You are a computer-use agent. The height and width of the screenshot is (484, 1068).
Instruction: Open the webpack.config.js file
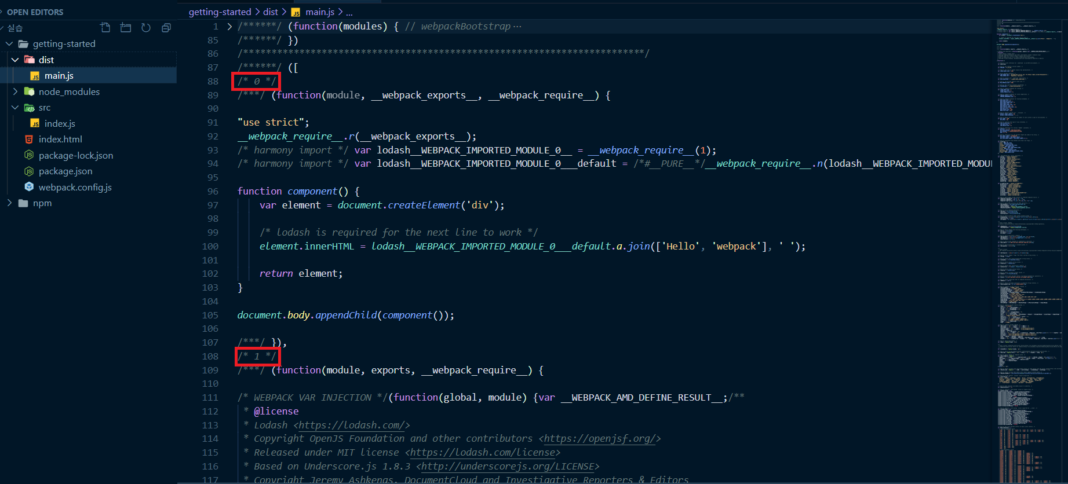pyautogui.click(x=75, y=187)
